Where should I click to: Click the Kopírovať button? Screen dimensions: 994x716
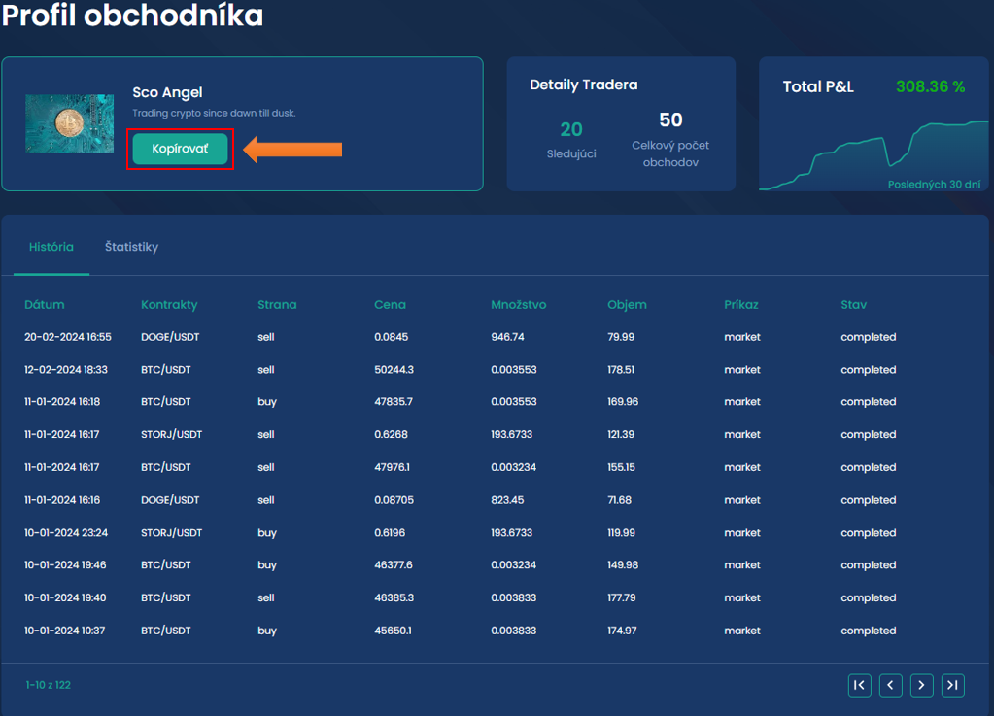(x=180, y=149)
